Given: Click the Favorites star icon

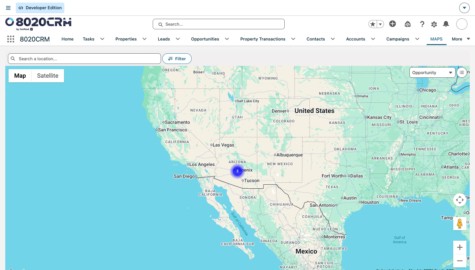Looking at the screenshot, I should 373,24.
